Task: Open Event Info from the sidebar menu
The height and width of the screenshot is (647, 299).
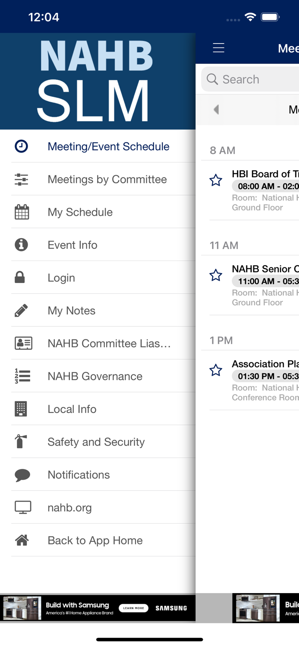Action: point(72,245)
